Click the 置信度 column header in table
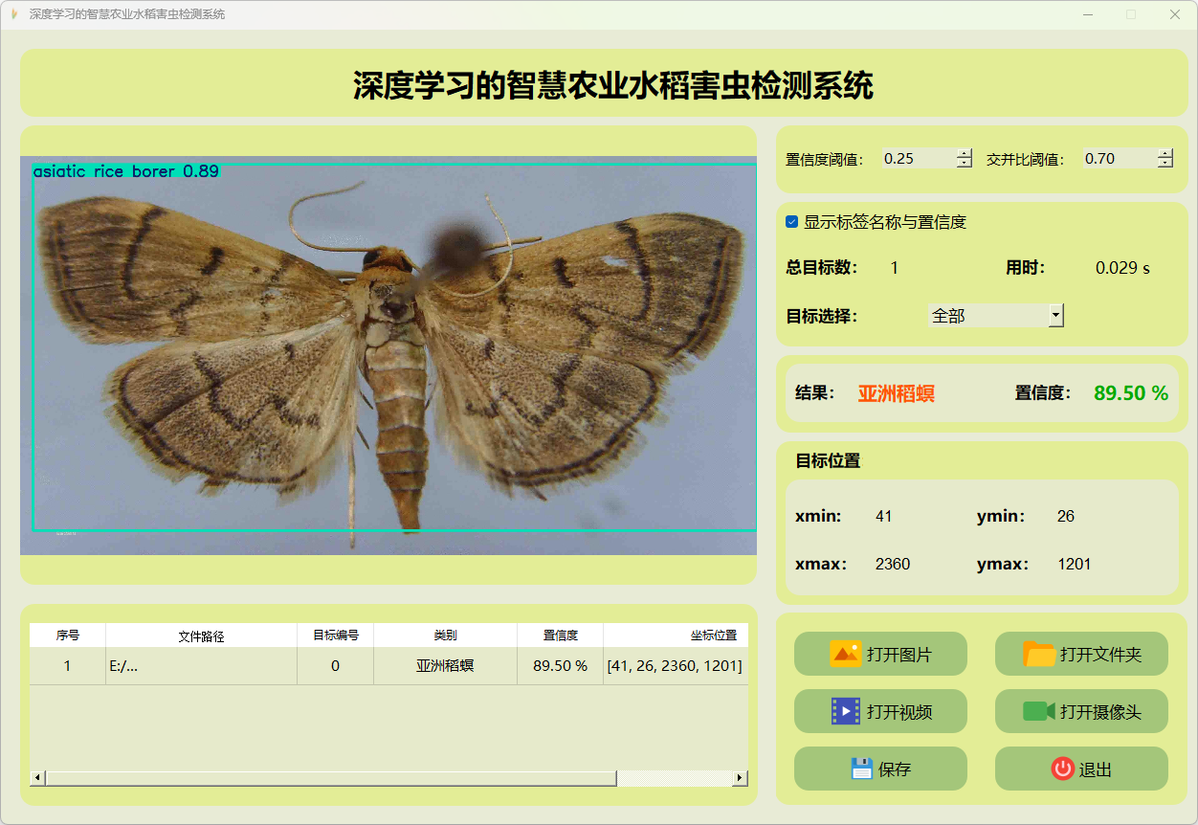This screenshot has height=825, width=1198. point(560,635)
